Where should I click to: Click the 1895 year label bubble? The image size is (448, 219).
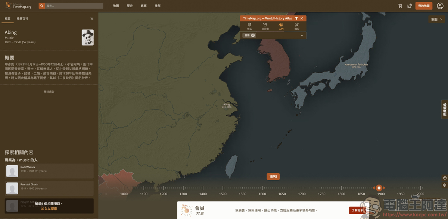click(x=273, y=176)
